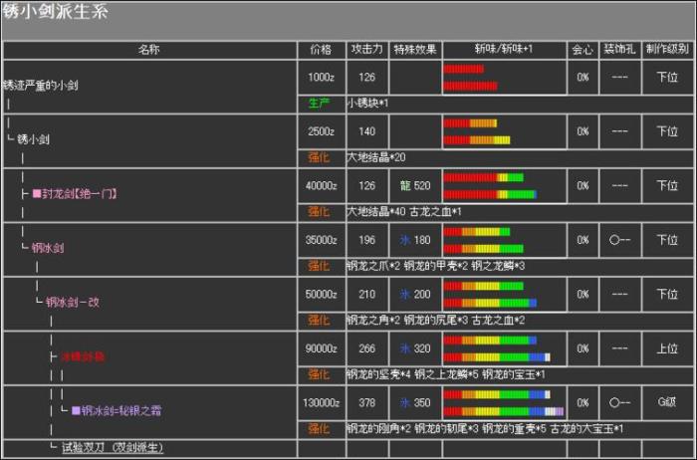Click the 90000z price cell

point(321,348)
